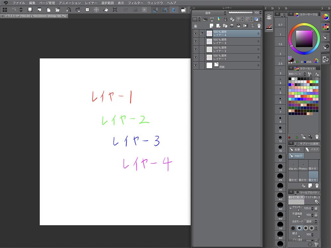Click the new raster layer icon
This screenshot has width=331, height=248.
211,25
